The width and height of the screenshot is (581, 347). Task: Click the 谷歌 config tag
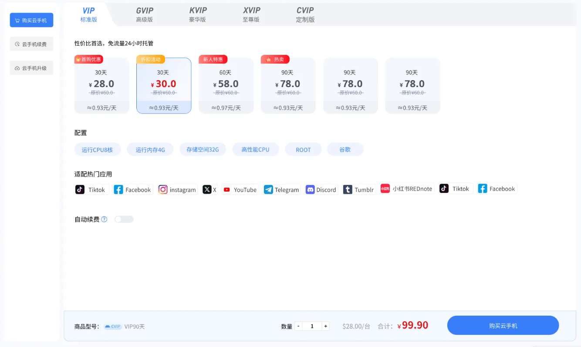(345, 149)
